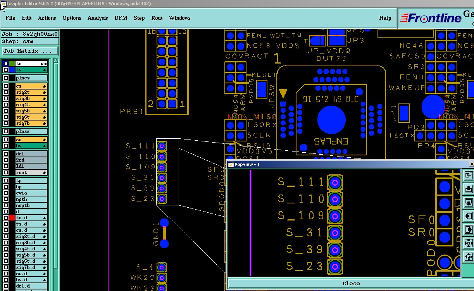474x291 pixels.
Task: Select the nopth layer name
Action: [x=31, y=205]
